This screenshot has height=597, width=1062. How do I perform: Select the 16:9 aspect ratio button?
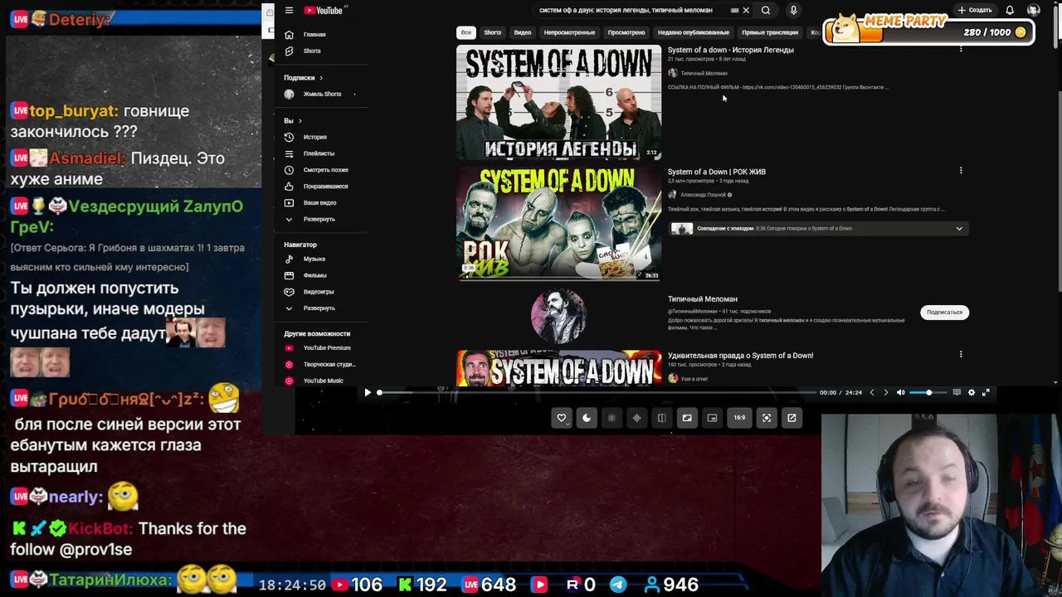tap(739, 418)
